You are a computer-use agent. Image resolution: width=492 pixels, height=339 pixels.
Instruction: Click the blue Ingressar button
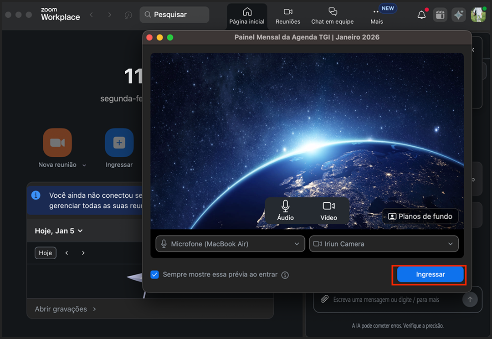pos(430,274)
